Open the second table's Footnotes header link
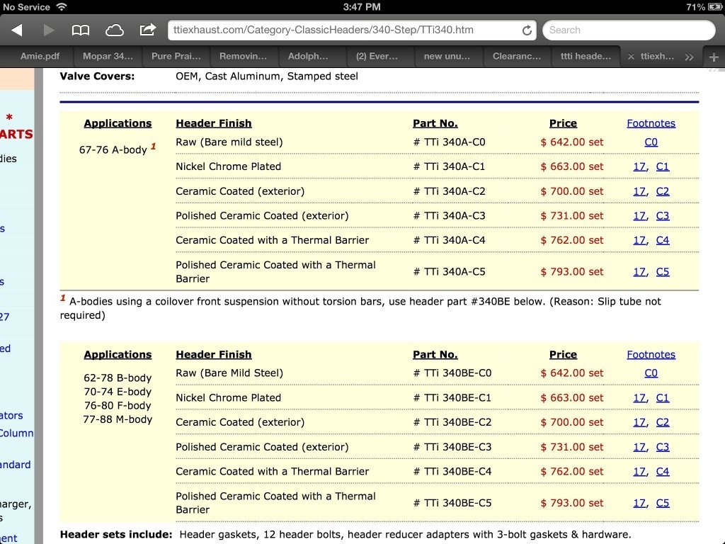This screenshot has height=544, width=725. tap(651, 355)
